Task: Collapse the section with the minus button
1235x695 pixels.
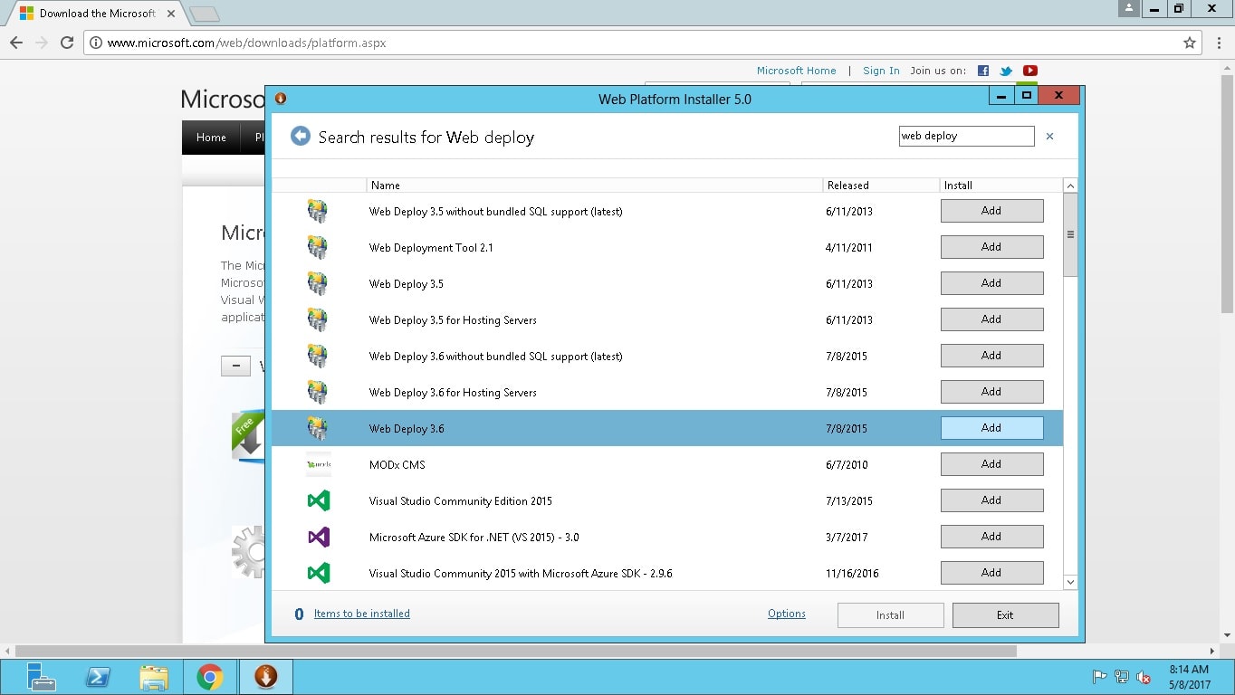Action: [235, 367]
